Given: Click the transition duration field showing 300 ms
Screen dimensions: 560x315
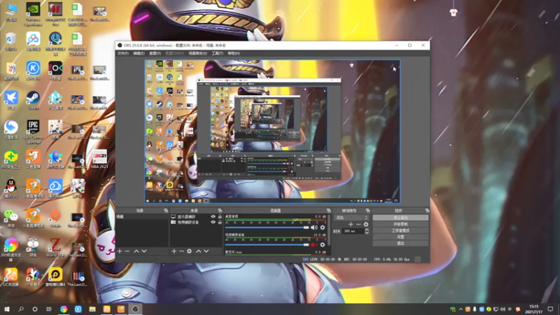Looking at the screenshot, I should pyautogui.click(x=353, y=231).
